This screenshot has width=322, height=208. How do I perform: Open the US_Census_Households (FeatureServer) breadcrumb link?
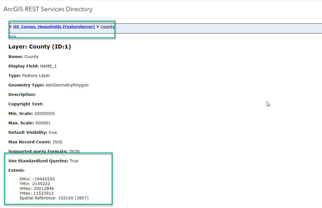pyautogui.click(x=54, y=26)
